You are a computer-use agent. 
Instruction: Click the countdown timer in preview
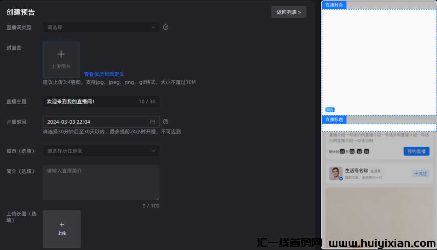[349, 151]
